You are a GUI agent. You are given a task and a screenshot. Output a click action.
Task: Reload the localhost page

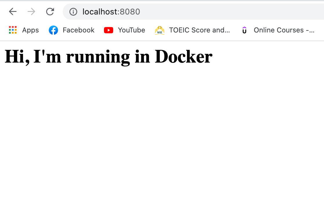pos(50,12)
